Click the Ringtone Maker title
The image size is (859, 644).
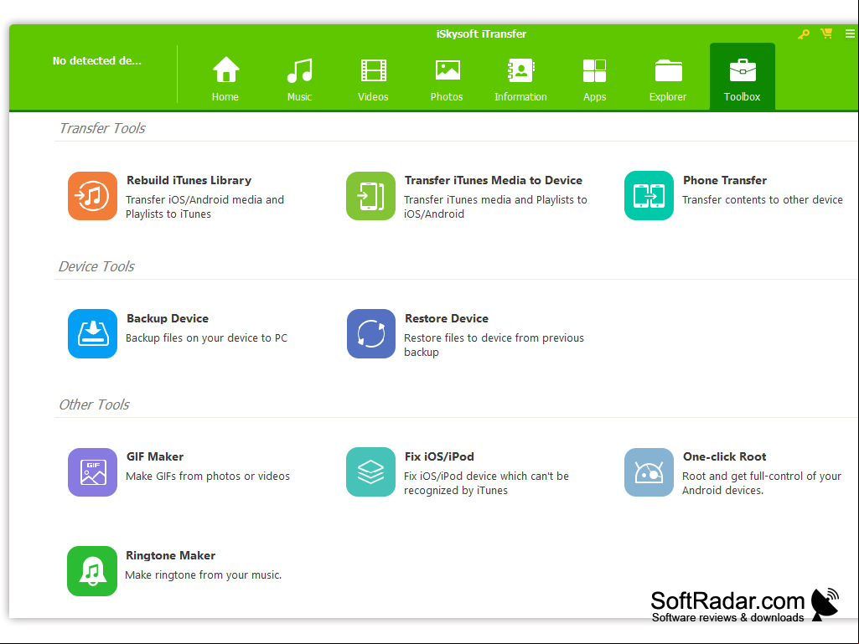tap(170, 555)
